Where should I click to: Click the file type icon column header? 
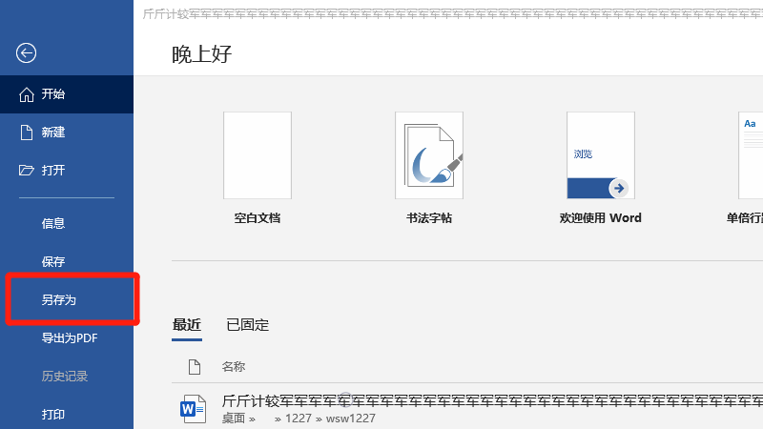(194, 366)
